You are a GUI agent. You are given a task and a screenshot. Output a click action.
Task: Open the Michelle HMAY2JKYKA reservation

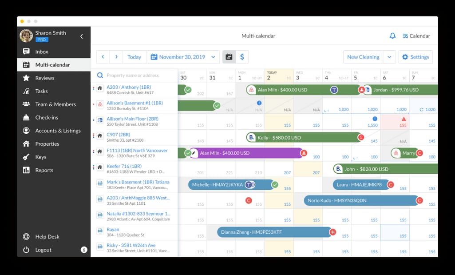tap(231, 185)
